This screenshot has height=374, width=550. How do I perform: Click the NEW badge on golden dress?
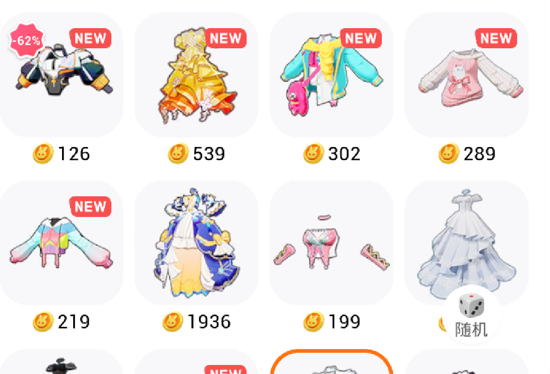(225, 38)
